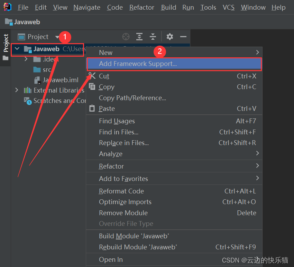Open the Window menu
This screenshot has width=294, height=267.
[x=253, y=8]
